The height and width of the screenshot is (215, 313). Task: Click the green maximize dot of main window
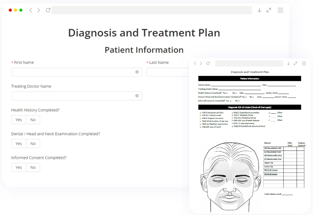tap(21, 10)
